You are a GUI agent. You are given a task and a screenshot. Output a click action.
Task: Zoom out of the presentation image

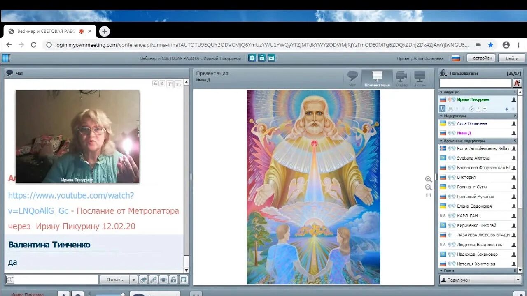pyautogui.click(x=429, y=187)
